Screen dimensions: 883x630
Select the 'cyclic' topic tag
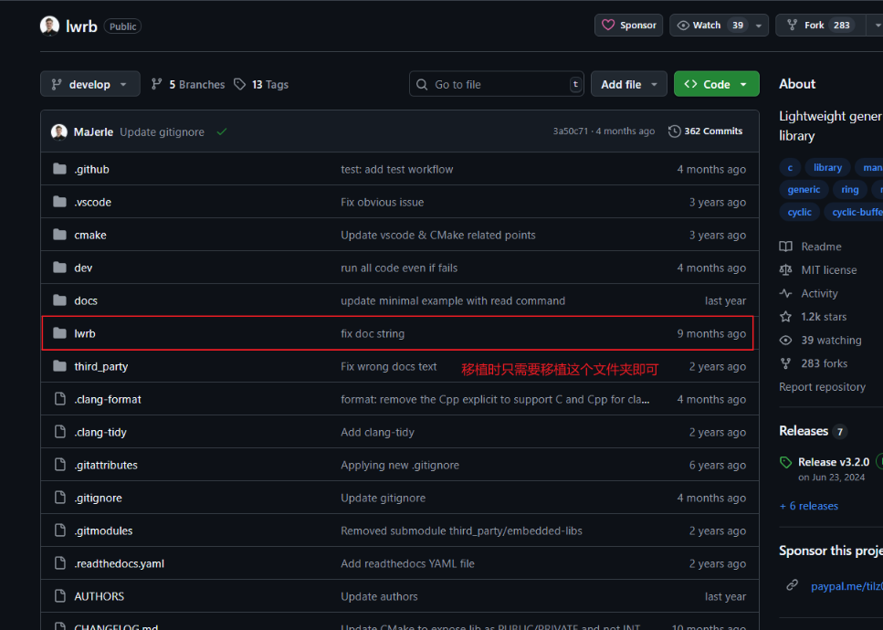click(x=799, y=212)
